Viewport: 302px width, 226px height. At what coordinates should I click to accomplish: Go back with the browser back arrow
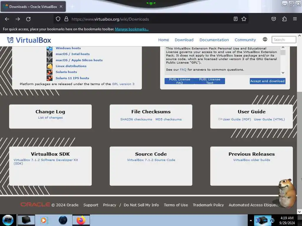pos(7,19)
